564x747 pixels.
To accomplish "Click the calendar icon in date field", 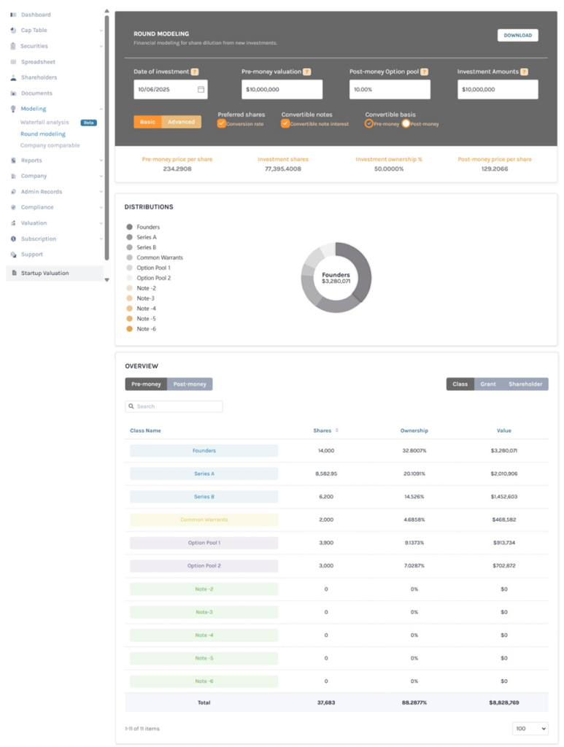I will [x=201, y=90].
